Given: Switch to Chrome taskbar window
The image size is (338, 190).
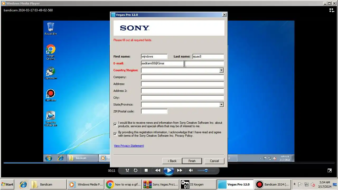Looking at the screenshot, I should (x=123, y=184).
